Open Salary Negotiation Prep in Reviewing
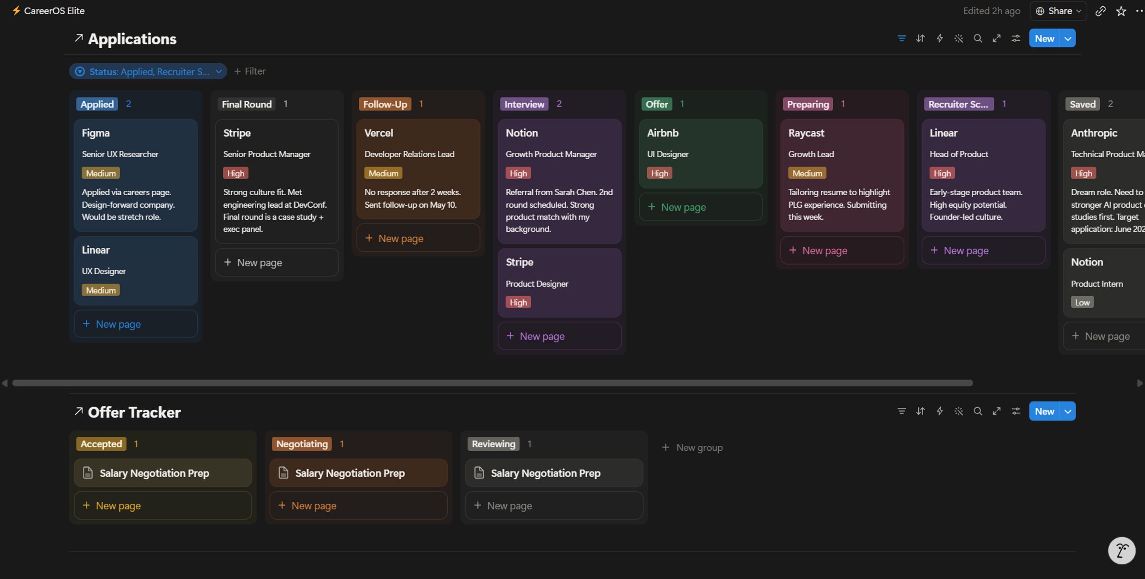This screenshot has height=579, width=1145. 554,473
